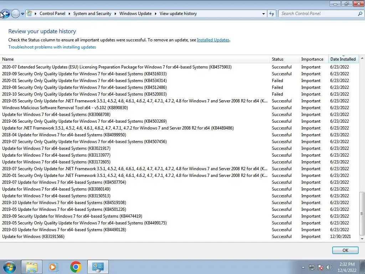This screenshot has height=274, width=365.
Task: Sort by the Status column header
Action: pyautogui.click(x=284, y=59)
